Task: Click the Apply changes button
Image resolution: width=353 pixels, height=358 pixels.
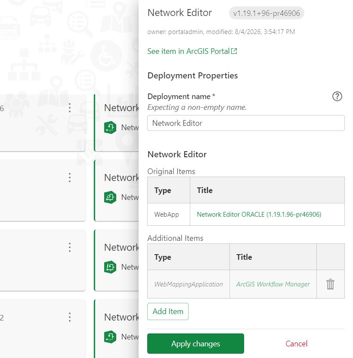Action: click(195, 344)
